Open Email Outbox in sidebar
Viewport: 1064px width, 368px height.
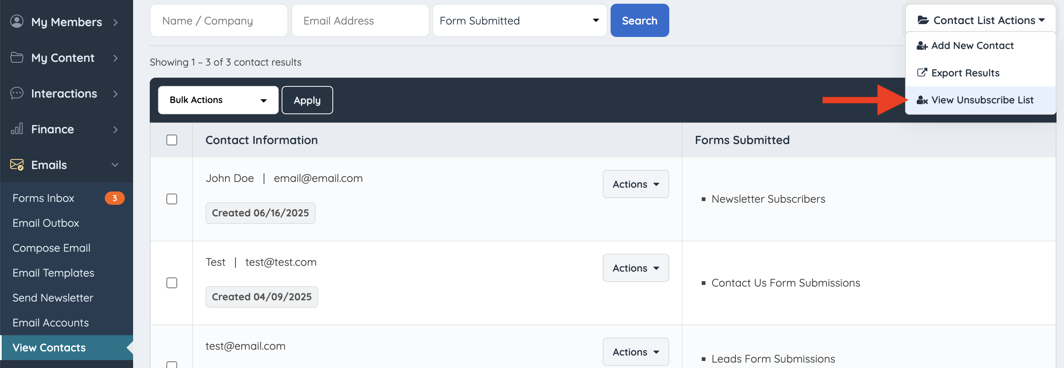point(46,223)
